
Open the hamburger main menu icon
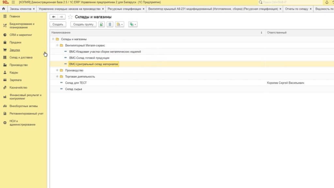(13, 2)
